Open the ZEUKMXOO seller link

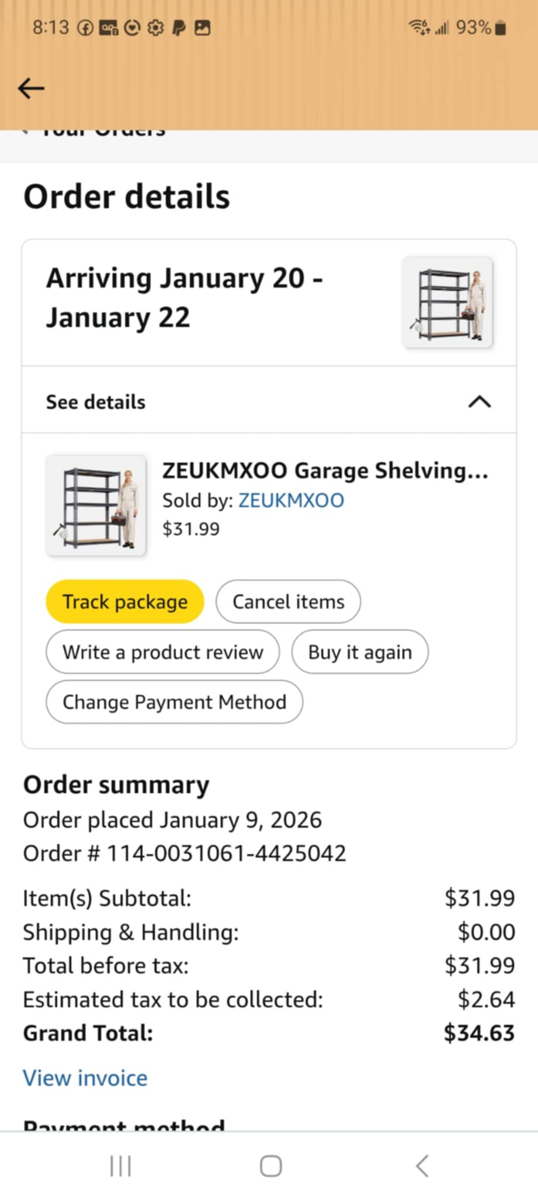(291, 500)
